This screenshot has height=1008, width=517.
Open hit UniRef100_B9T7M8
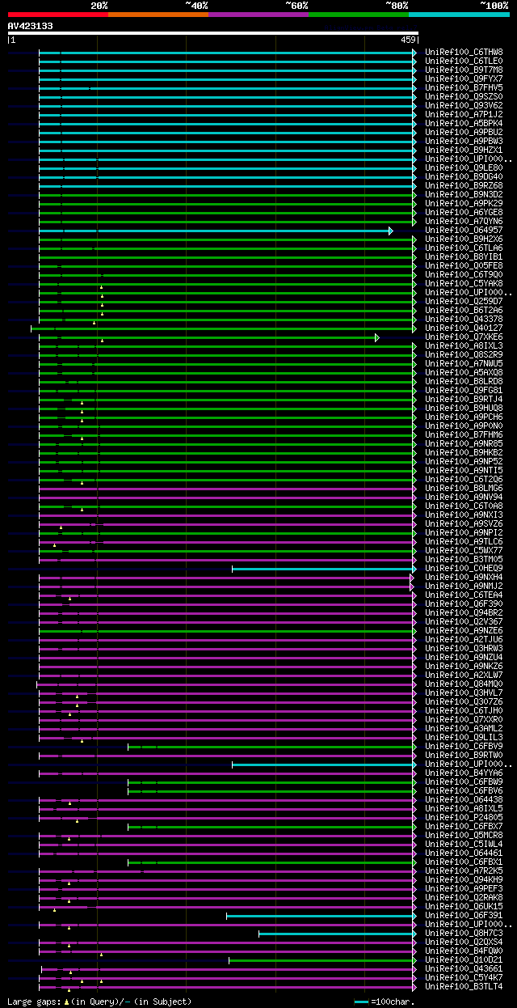click(x=464, y=70)
